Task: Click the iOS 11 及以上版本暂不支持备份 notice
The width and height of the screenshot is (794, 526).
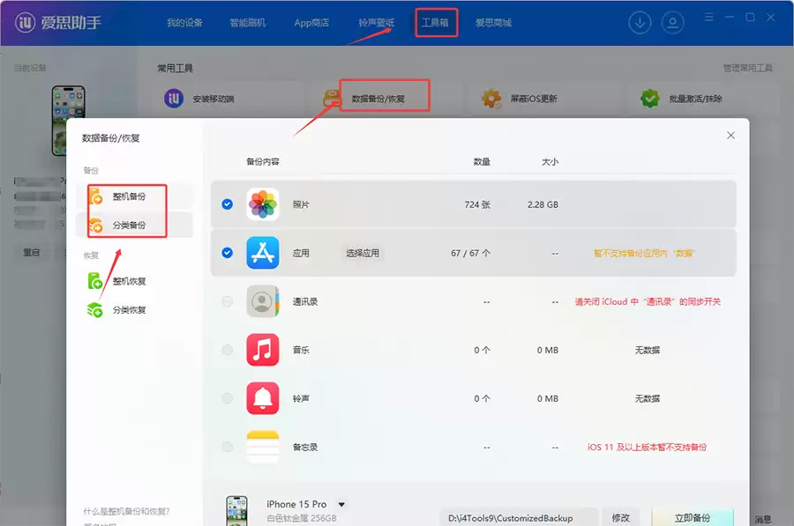Action: [648, 447]
